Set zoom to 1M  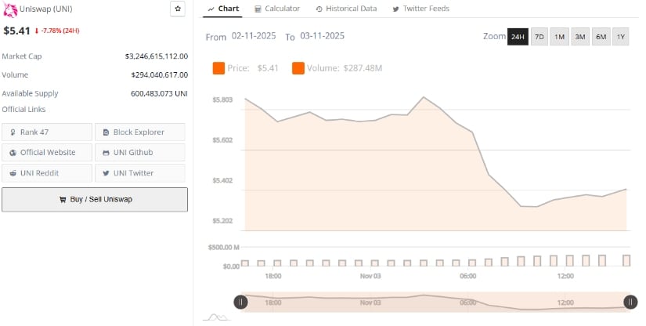coord(559,37)
